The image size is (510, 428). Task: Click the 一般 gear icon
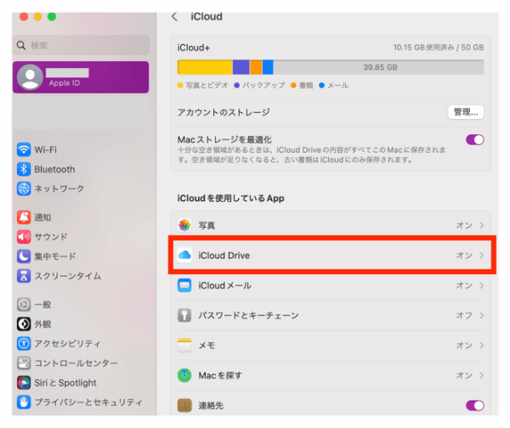(24, 305)
